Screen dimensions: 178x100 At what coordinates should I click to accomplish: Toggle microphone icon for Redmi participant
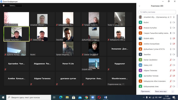(171, 22)
